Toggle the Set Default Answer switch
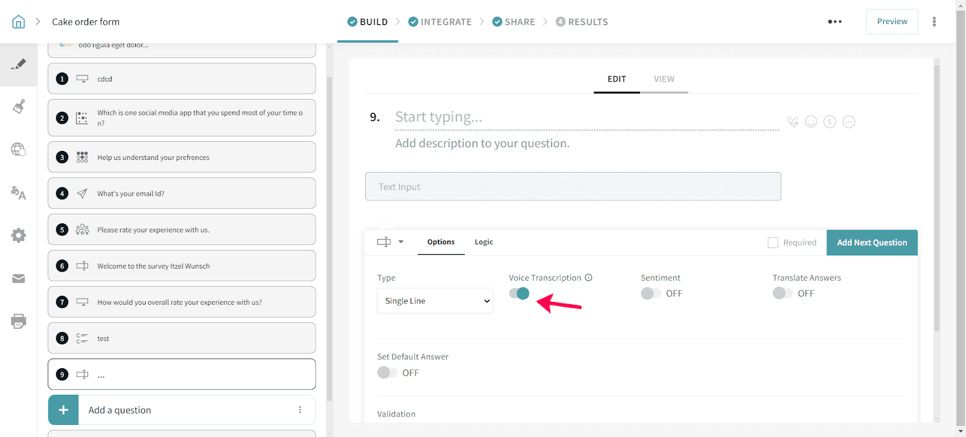This screenshot has height=437, width=966. [x=387, y=373]
